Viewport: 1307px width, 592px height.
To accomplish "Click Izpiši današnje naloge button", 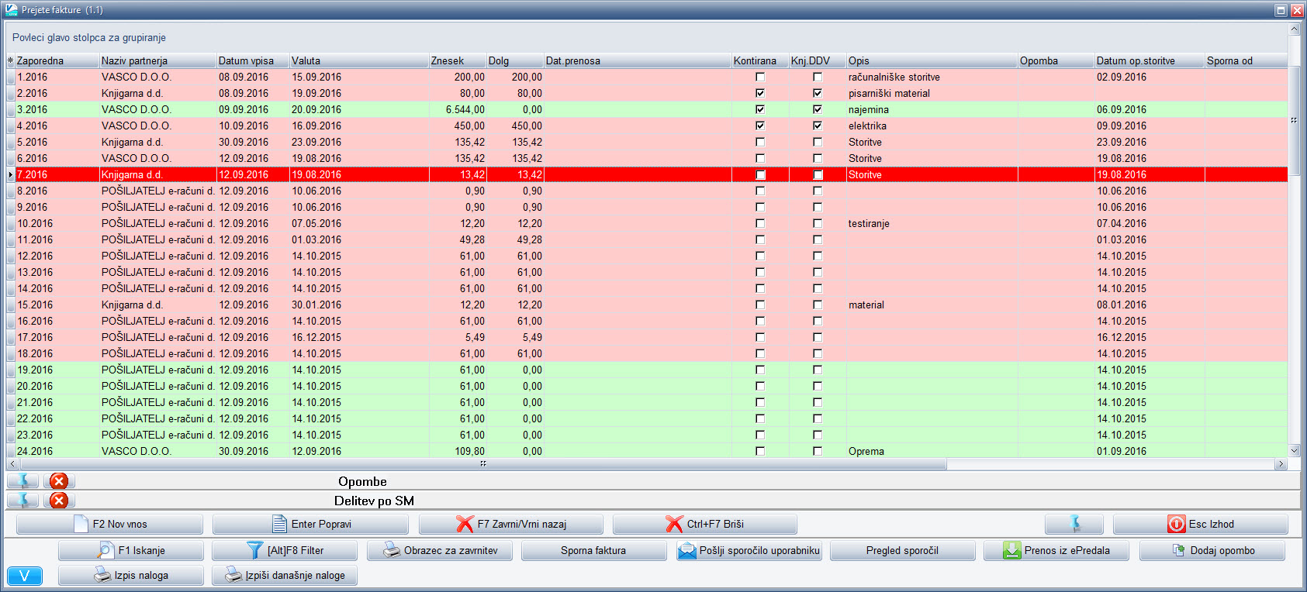I will 285,575.
